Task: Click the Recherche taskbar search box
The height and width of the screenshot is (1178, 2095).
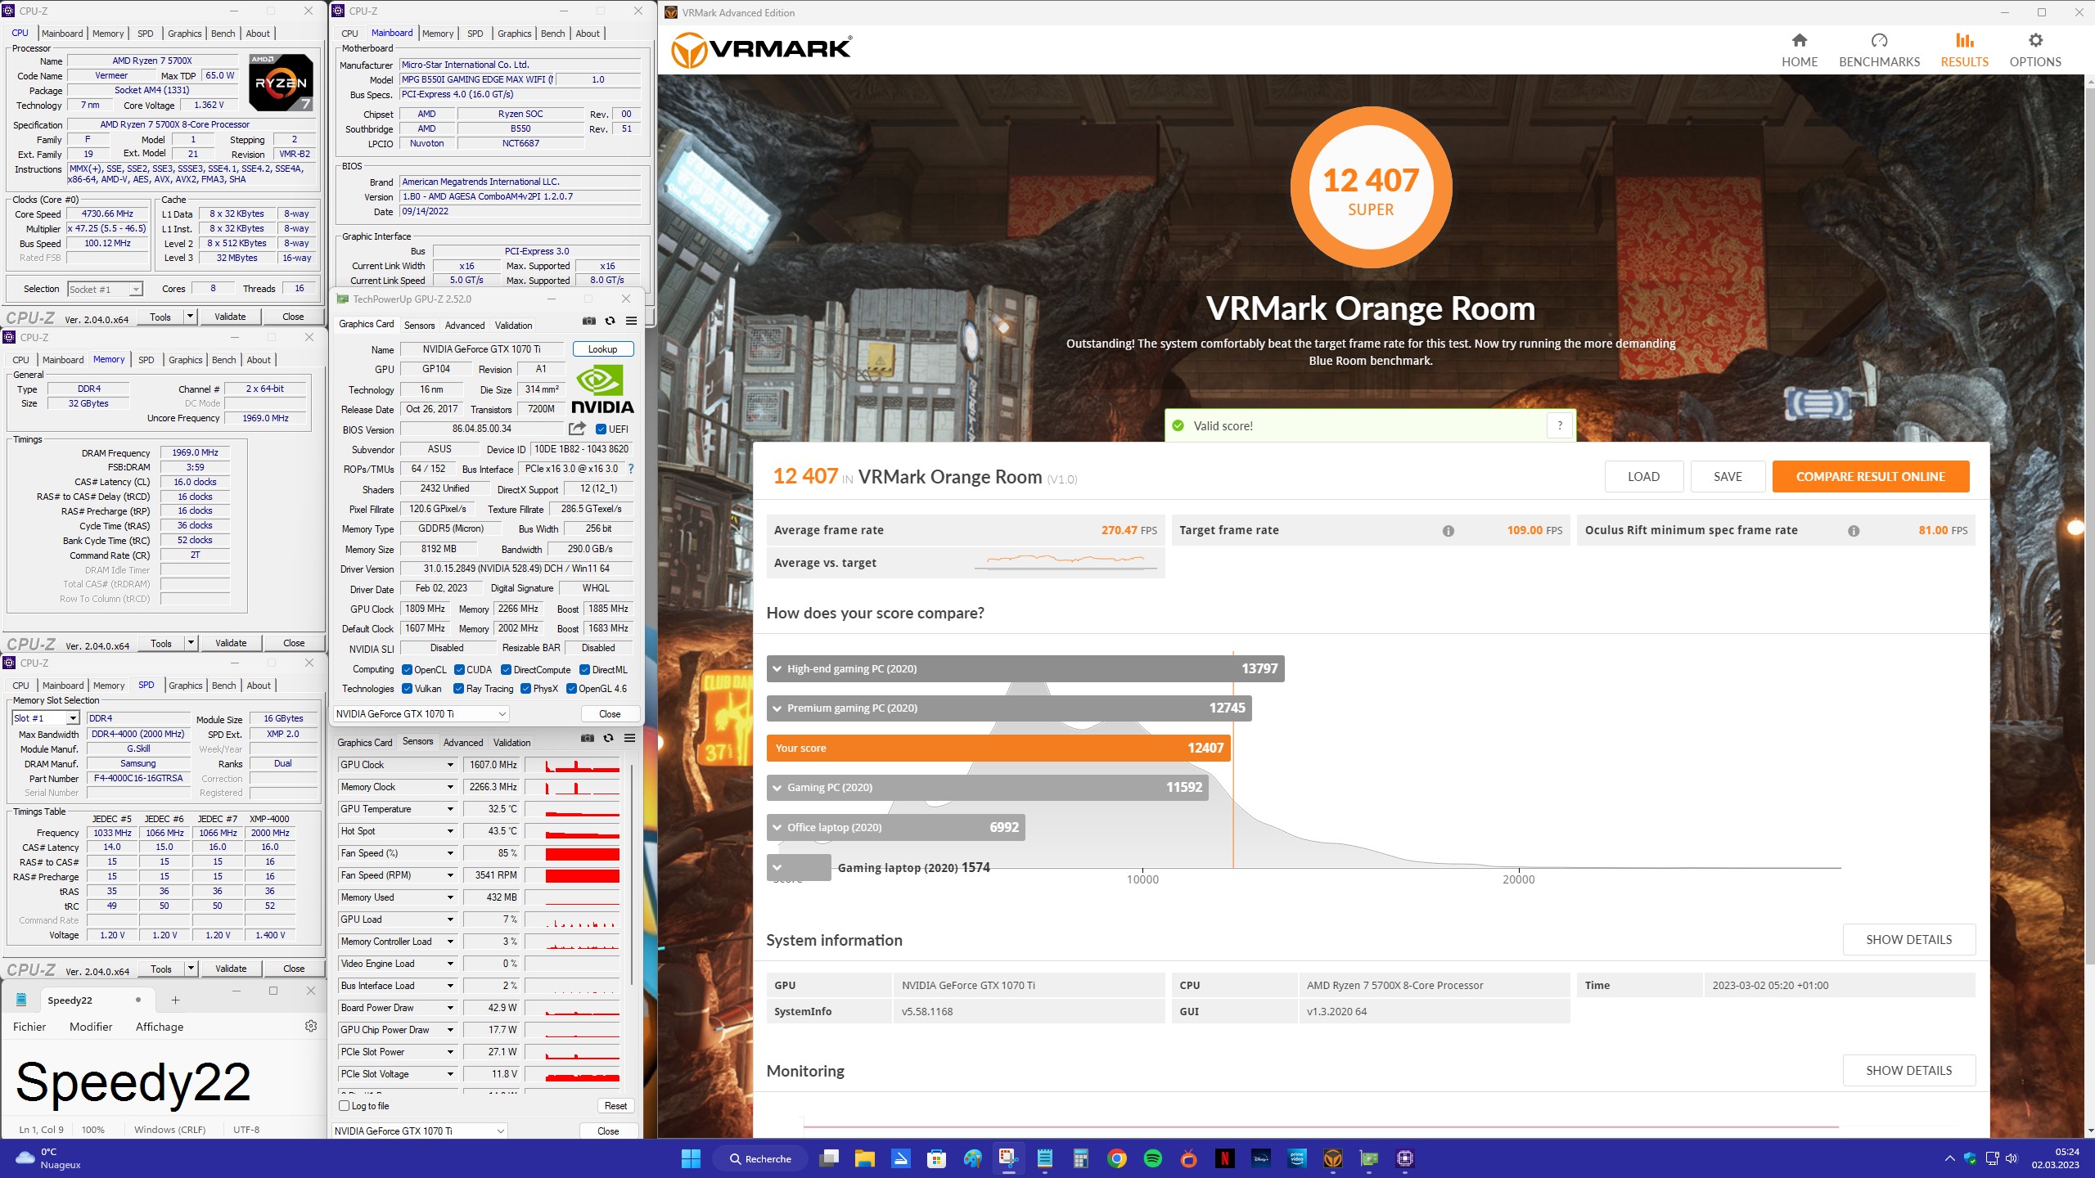Action: pyautogui.click(x=760, y=1158)
